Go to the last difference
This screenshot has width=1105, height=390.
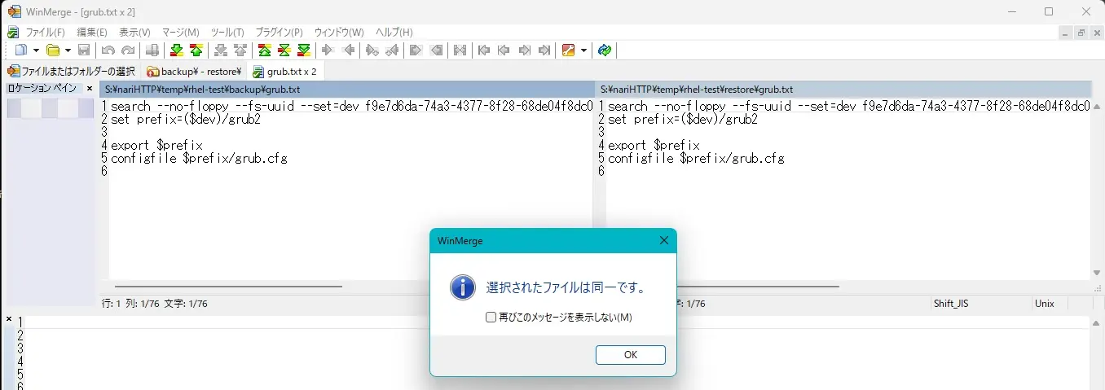coord(304,50)
